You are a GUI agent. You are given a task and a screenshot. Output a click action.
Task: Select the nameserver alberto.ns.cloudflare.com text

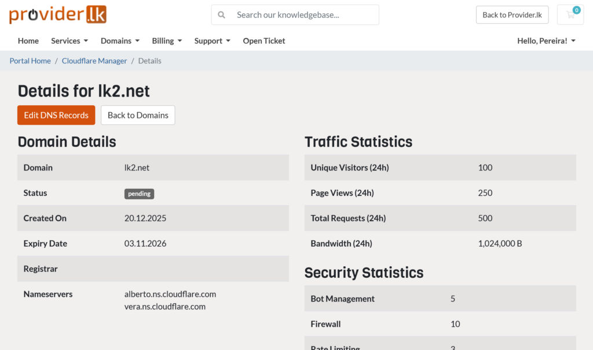170,294
